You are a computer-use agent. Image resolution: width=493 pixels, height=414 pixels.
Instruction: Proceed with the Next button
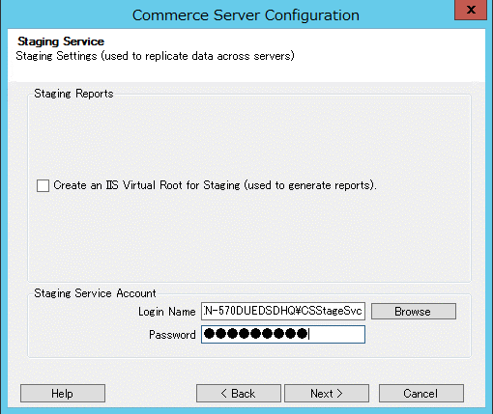(327, 393)
